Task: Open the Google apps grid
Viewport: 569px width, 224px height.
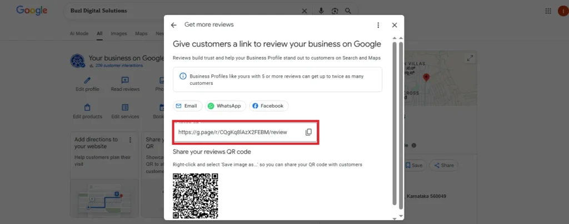Action: [548, 11]
